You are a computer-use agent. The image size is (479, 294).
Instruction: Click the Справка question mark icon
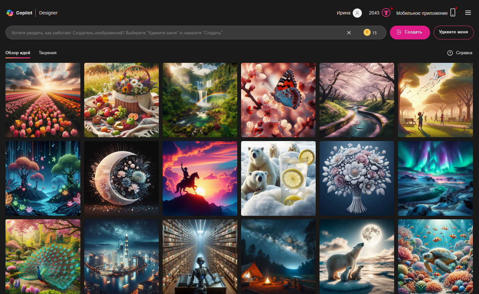pos(450,53)
